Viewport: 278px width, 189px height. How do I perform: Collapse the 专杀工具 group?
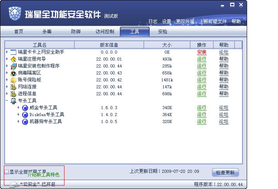pyautogui.click(x=7, y=100)
